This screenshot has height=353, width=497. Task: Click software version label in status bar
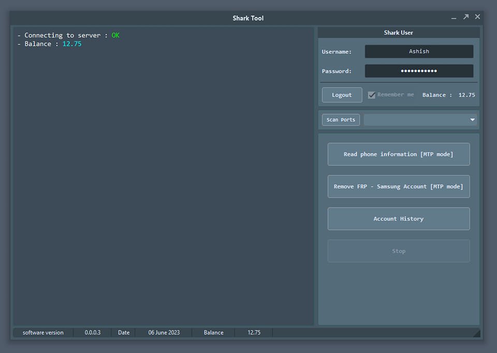click(x=43, y=332)
